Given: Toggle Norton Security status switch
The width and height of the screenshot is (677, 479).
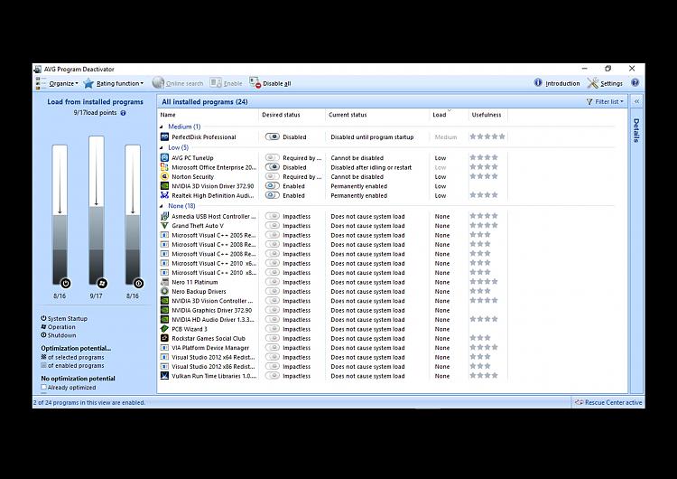Looking at the screenshot, I should [273, 176].
